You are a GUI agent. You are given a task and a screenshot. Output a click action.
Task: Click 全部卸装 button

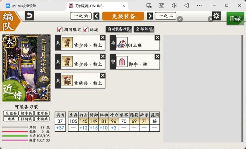point(144,29)
